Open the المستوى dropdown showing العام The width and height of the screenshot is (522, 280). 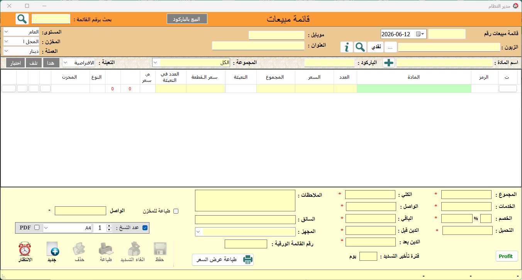pyautogui.click(x=22, y=32)
